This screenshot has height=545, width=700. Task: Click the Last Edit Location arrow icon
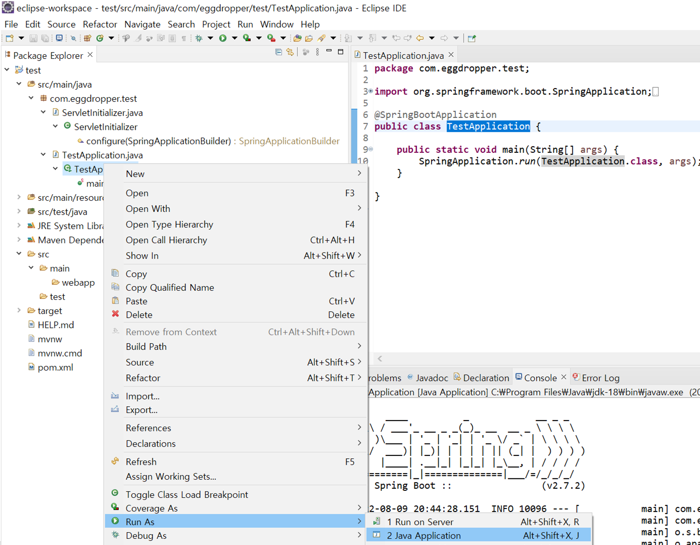pos(396,38)
